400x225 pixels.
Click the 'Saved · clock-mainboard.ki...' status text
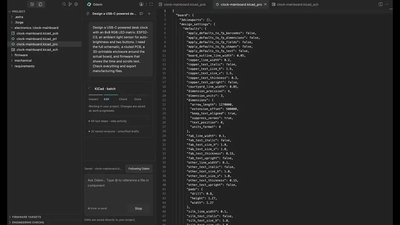(103, 168)
